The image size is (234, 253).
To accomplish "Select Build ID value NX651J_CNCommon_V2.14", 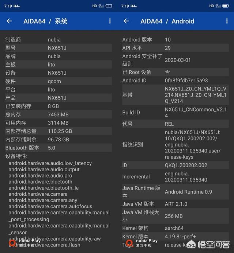I will coord(196,112).
